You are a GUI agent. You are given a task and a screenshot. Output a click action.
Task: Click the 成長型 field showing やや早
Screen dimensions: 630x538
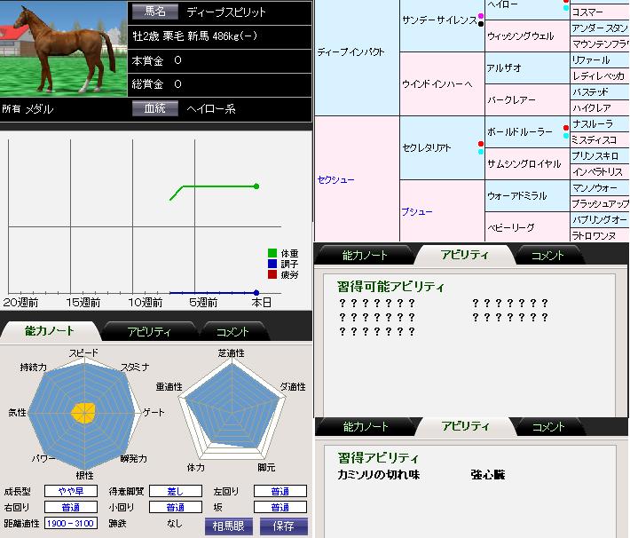coord(71,491)
